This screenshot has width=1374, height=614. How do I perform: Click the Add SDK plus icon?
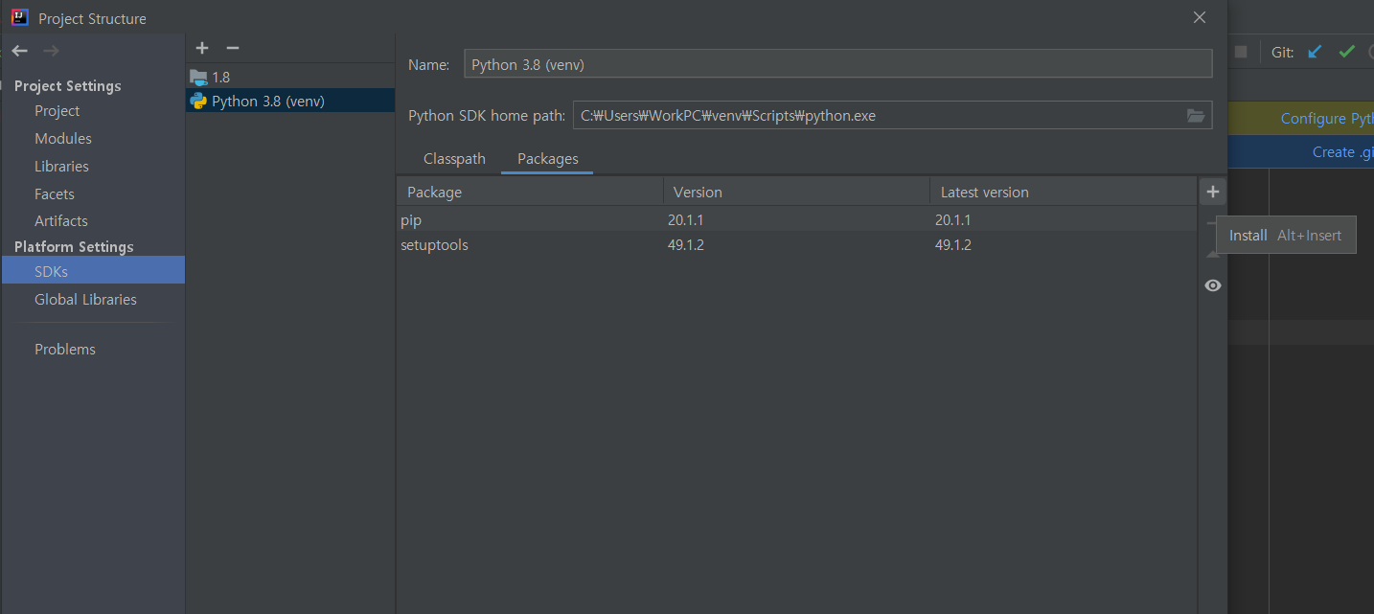click(x=201, y=48)
